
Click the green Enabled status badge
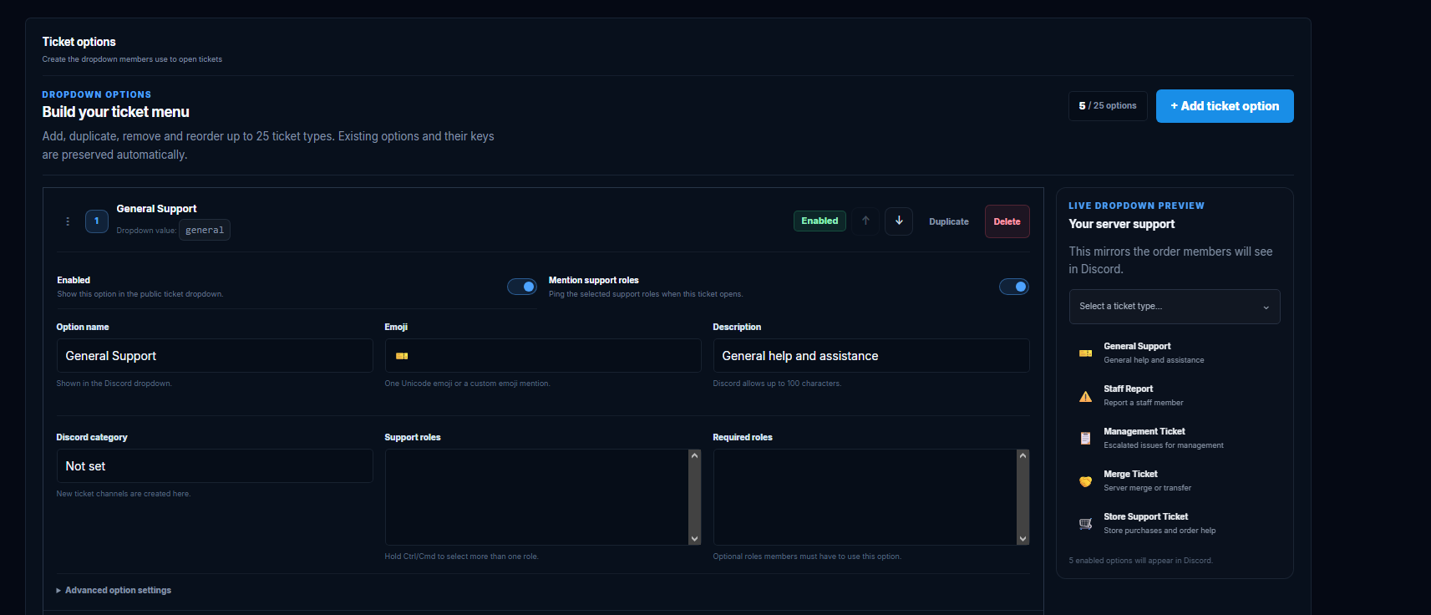[820, 221]
